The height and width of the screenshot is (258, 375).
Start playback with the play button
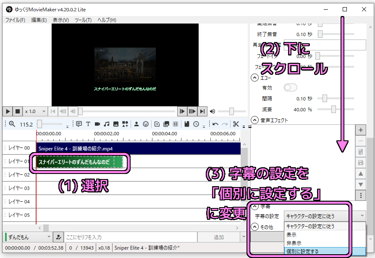coord(8,111)
